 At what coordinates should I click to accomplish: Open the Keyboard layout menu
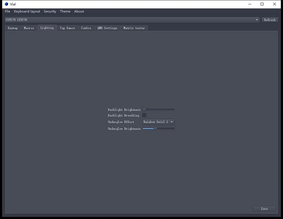tap(27, 11)
